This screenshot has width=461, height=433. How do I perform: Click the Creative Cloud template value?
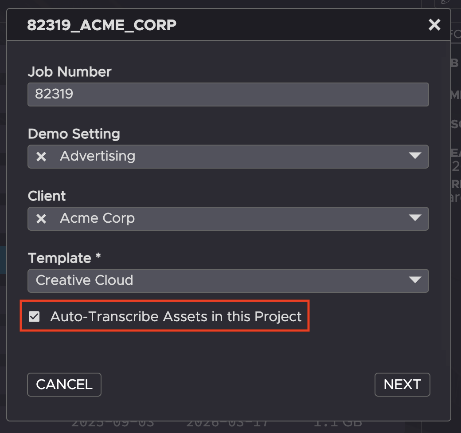click(84, 280)
